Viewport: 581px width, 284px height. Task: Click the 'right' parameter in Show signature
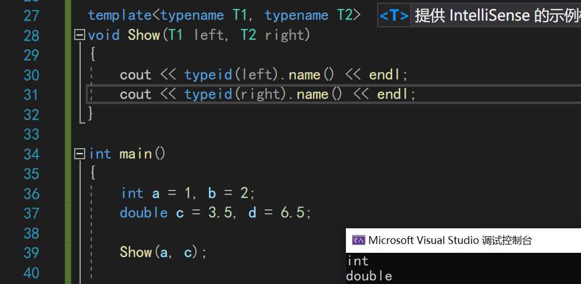pyautogui.click(x=284, y=36)
